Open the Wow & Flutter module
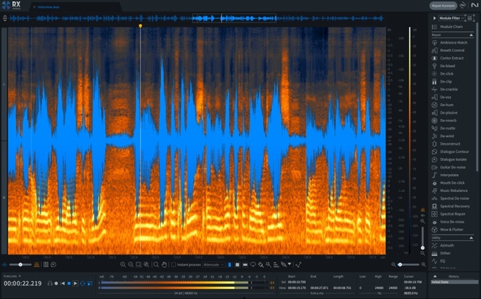The height and width of the screenshot is (299, 481). tap(452, 229)
